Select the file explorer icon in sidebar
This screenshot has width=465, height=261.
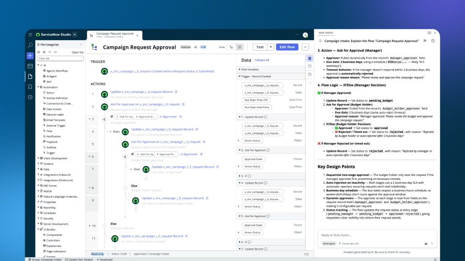30,76
